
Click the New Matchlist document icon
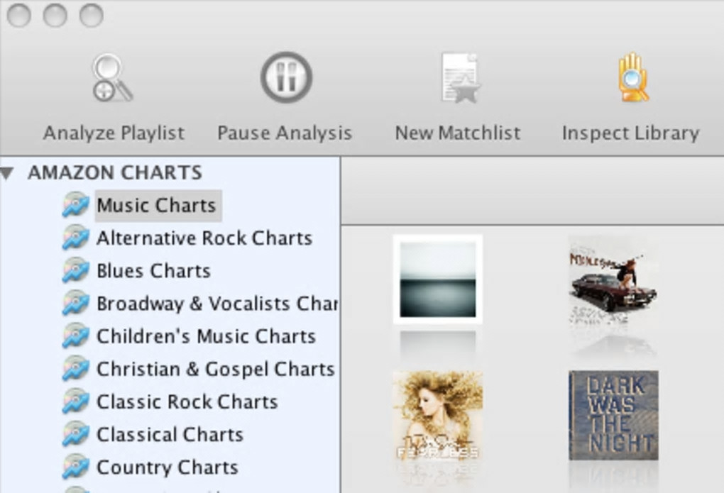(461, 78)
